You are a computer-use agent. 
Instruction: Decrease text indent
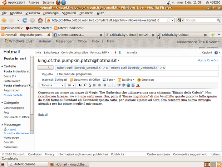(x=119, y=85)
